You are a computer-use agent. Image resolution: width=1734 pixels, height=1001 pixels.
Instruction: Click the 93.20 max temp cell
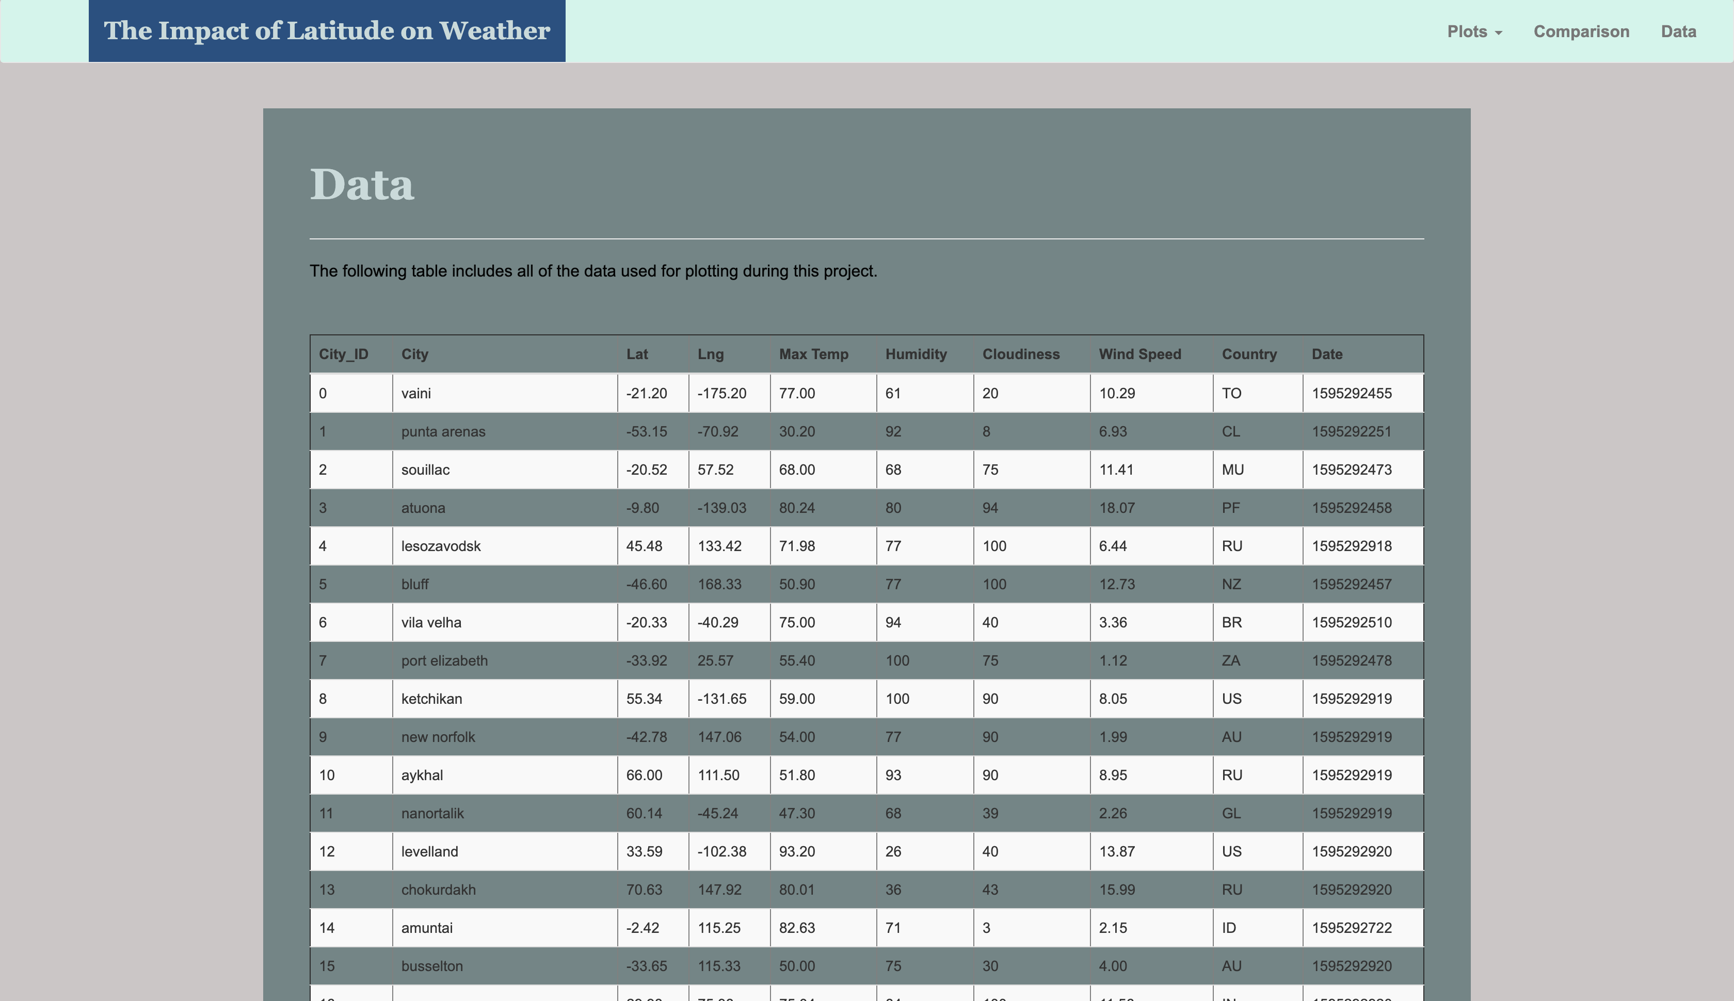796,851
